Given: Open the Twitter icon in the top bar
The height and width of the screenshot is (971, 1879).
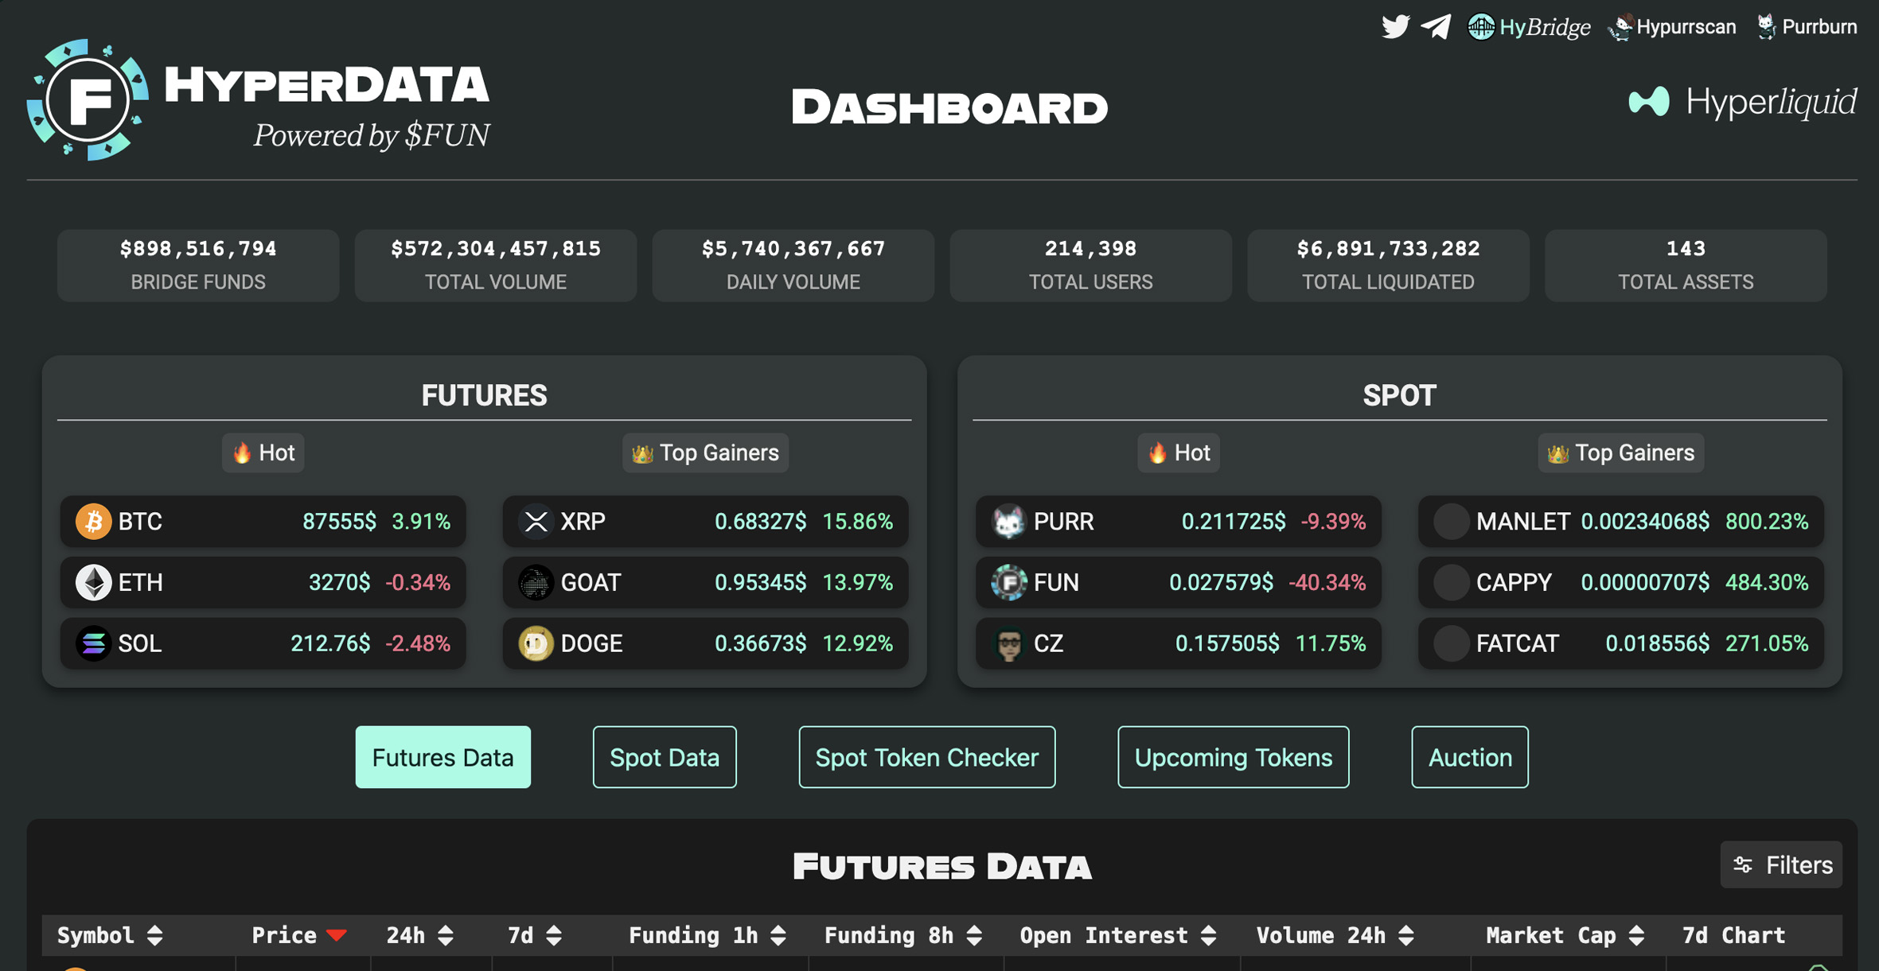Looking at the screenshot, I should [x=1395, y=26].
